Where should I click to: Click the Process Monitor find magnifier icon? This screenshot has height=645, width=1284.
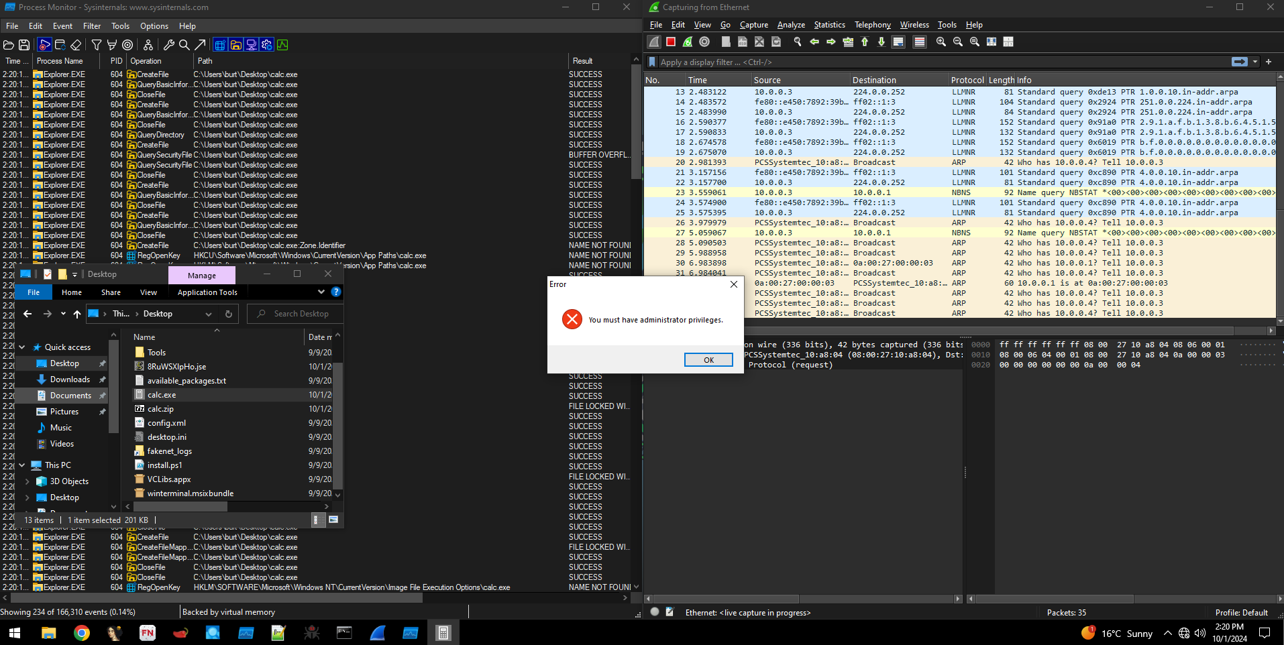(x=184, y=45)
